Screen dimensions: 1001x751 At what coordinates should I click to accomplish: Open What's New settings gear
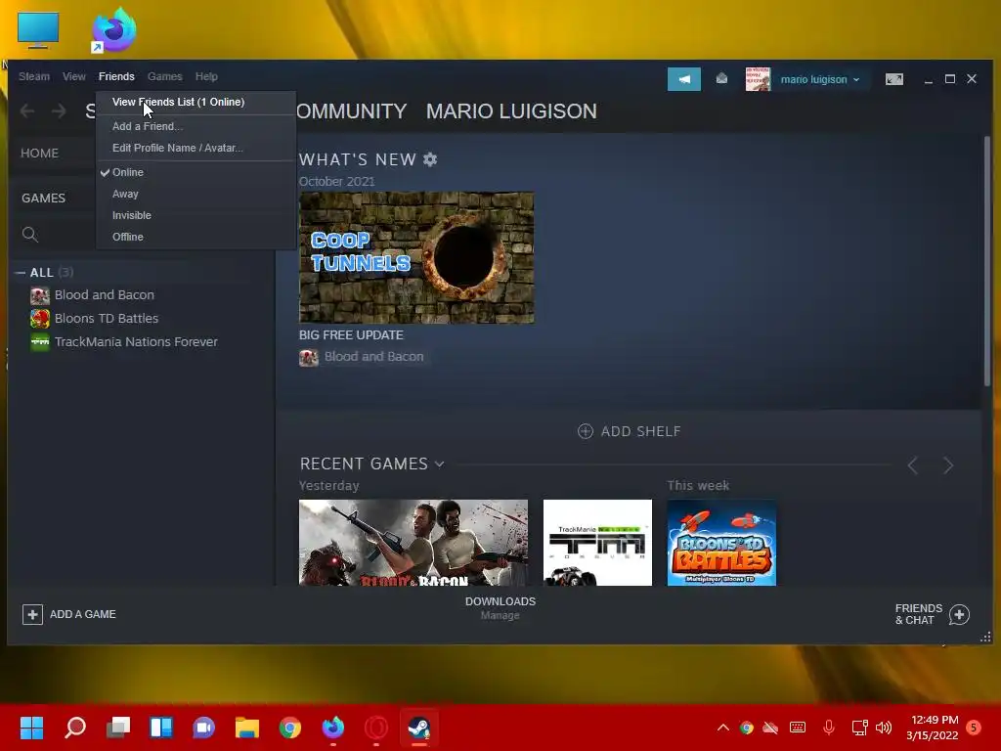point(430,159)
